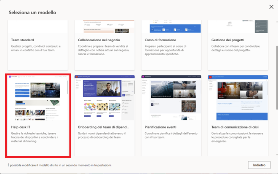
Task: Click the Pianificazione eventi description text
Action: click(x=171, y=135)
